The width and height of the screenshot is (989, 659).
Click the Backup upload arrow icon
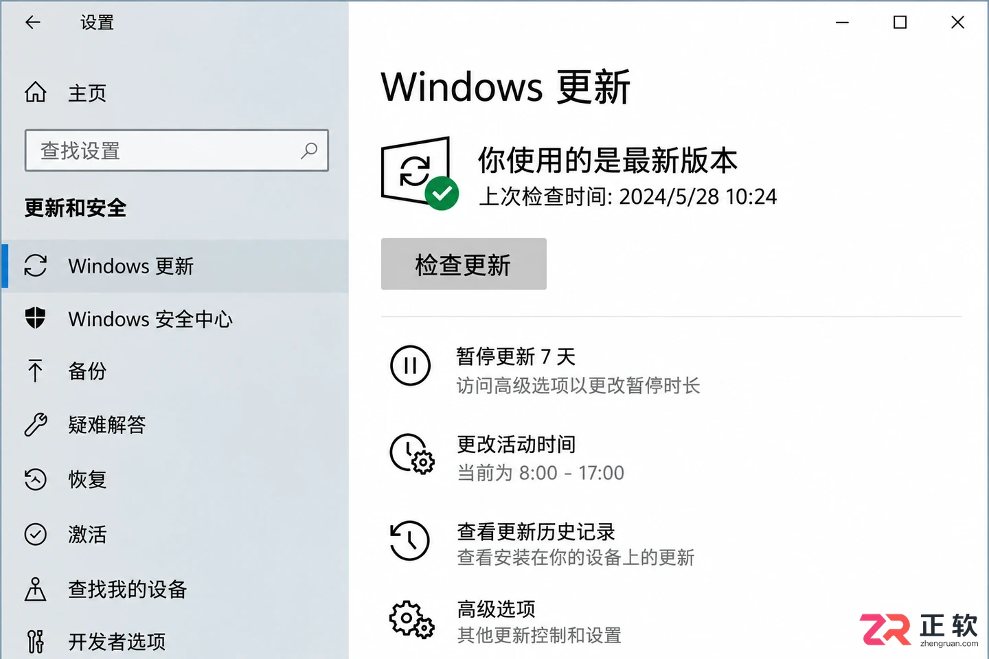click(x=36, y=371)
